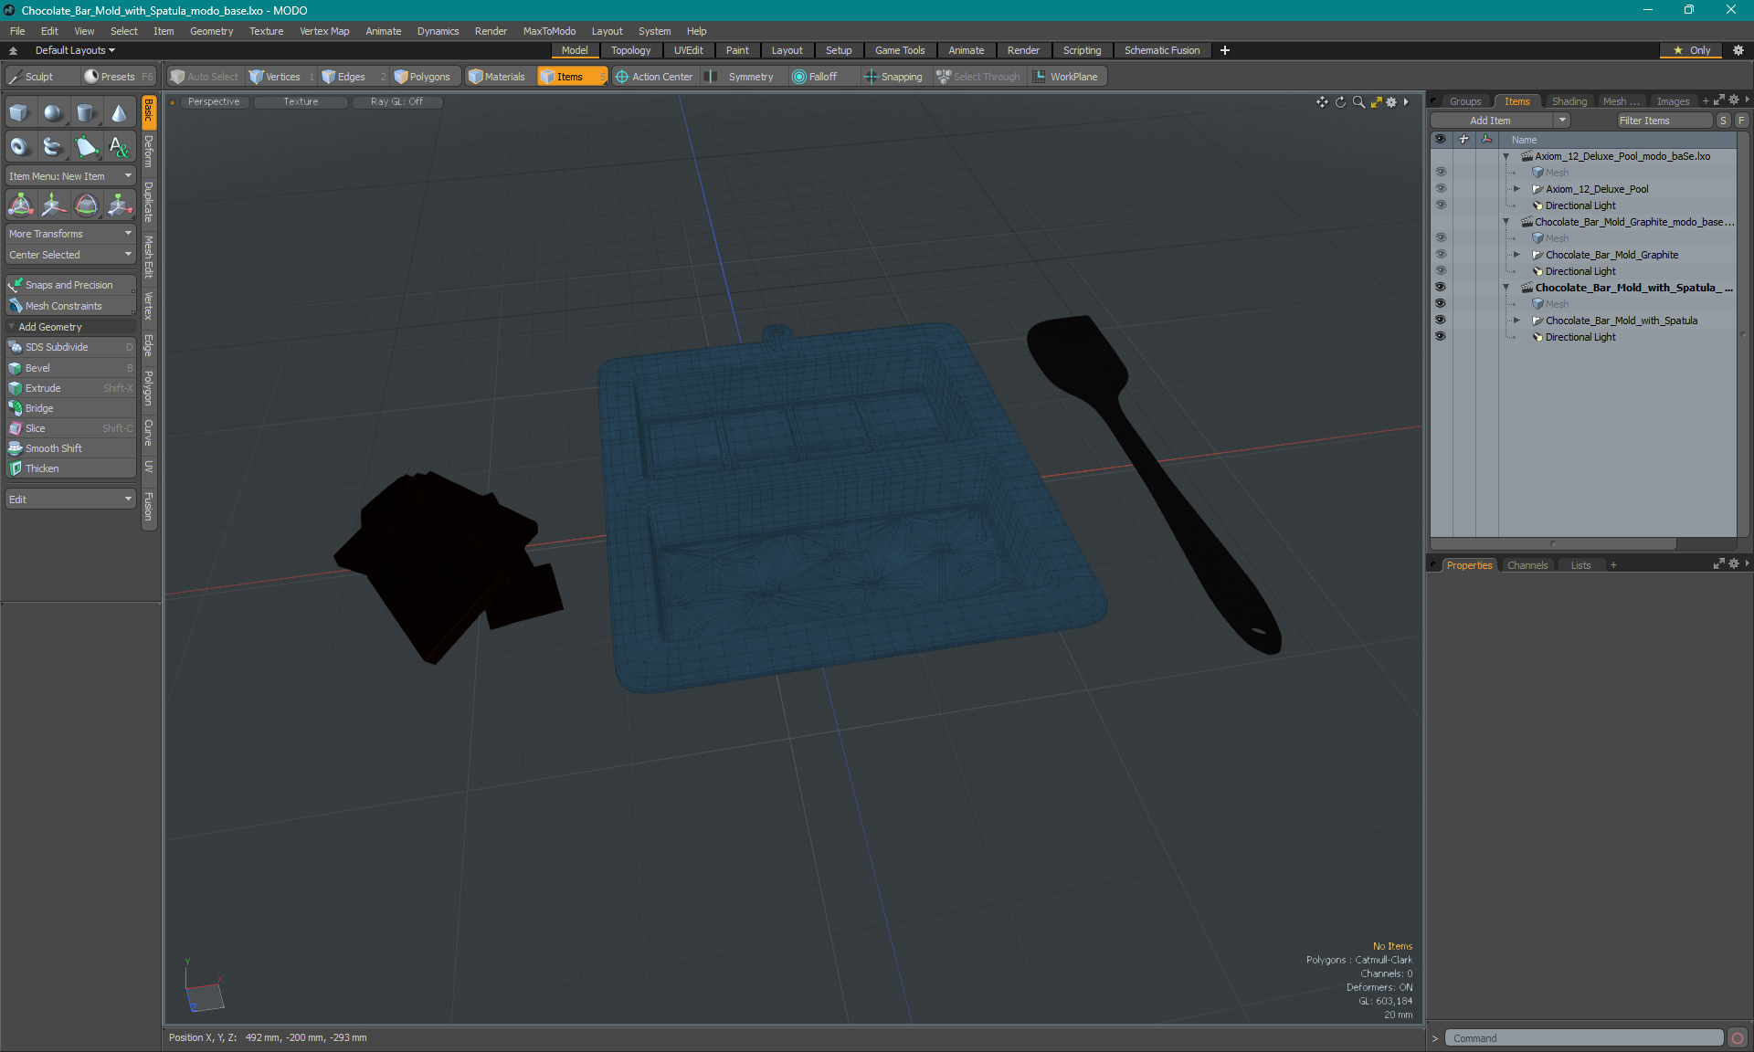Viewport: 1754px width, 1052px height.
Task: Switch to the UVEdit layout tab
Action: pyautogui.click(x=688, y=50)
